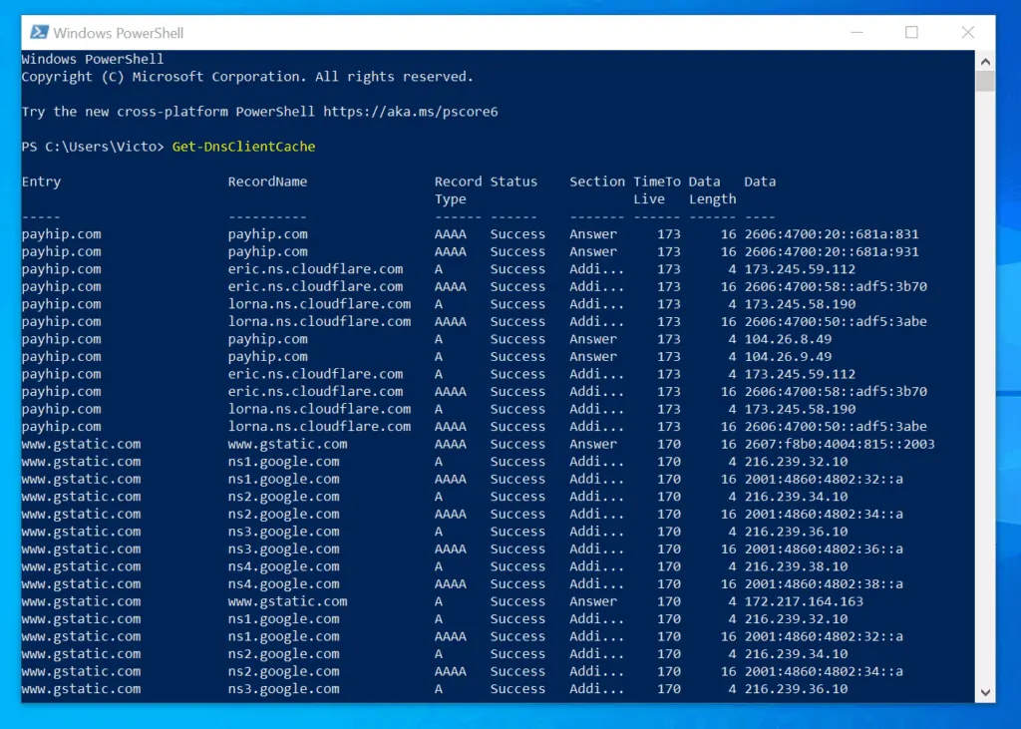The image size is (1021, 729).
Task: Click the scrollbar up arrow
Action: point(985,60)
